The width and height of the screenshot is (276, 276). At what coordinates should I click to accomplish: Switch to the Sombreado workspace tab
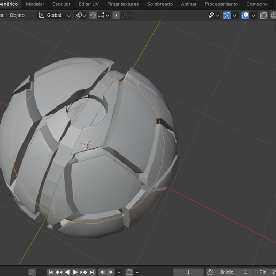(x=160, y=4)
